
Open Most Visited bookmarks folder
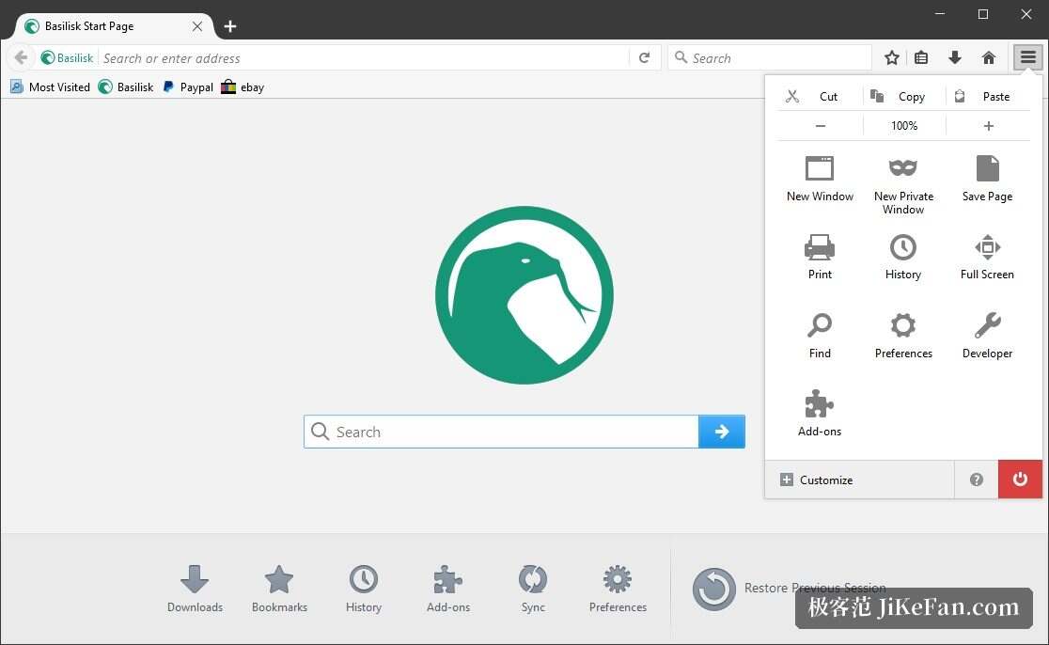(50, 87)
